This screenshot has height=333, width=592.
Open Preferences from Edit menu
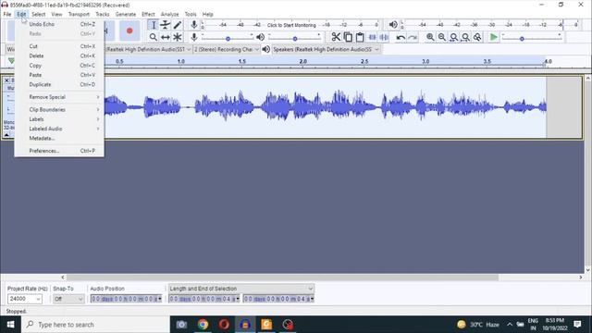[59, 151]
